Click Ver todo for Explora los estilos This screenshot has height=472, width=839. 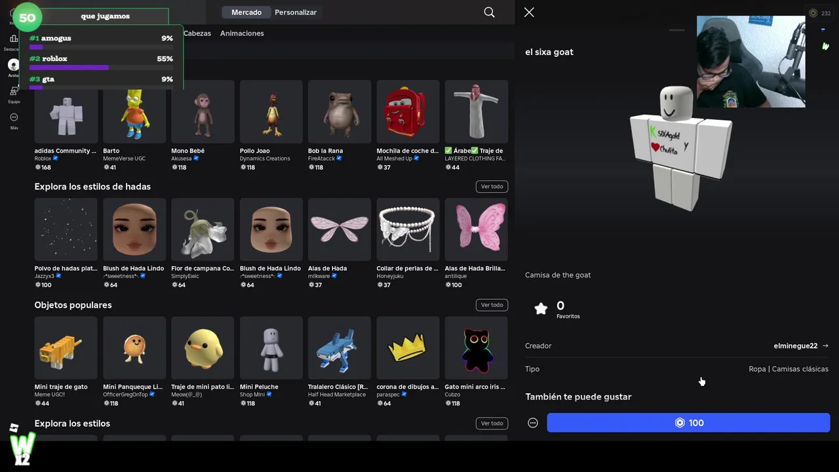(492, 423)
